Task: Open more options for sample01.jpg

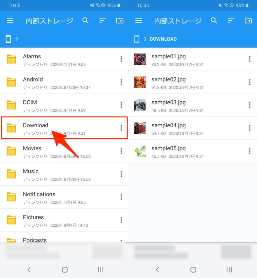Action: pos(250,59)
